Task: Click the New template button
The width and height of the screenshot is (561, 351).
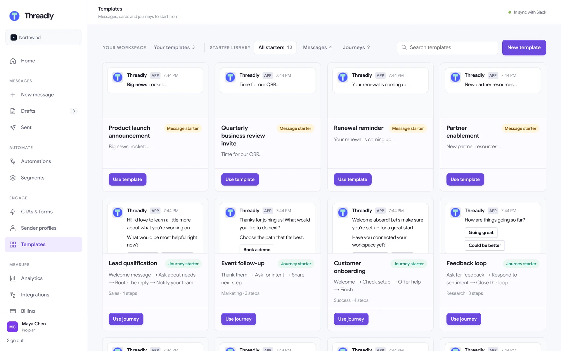Action: click(x=524, y=47)
